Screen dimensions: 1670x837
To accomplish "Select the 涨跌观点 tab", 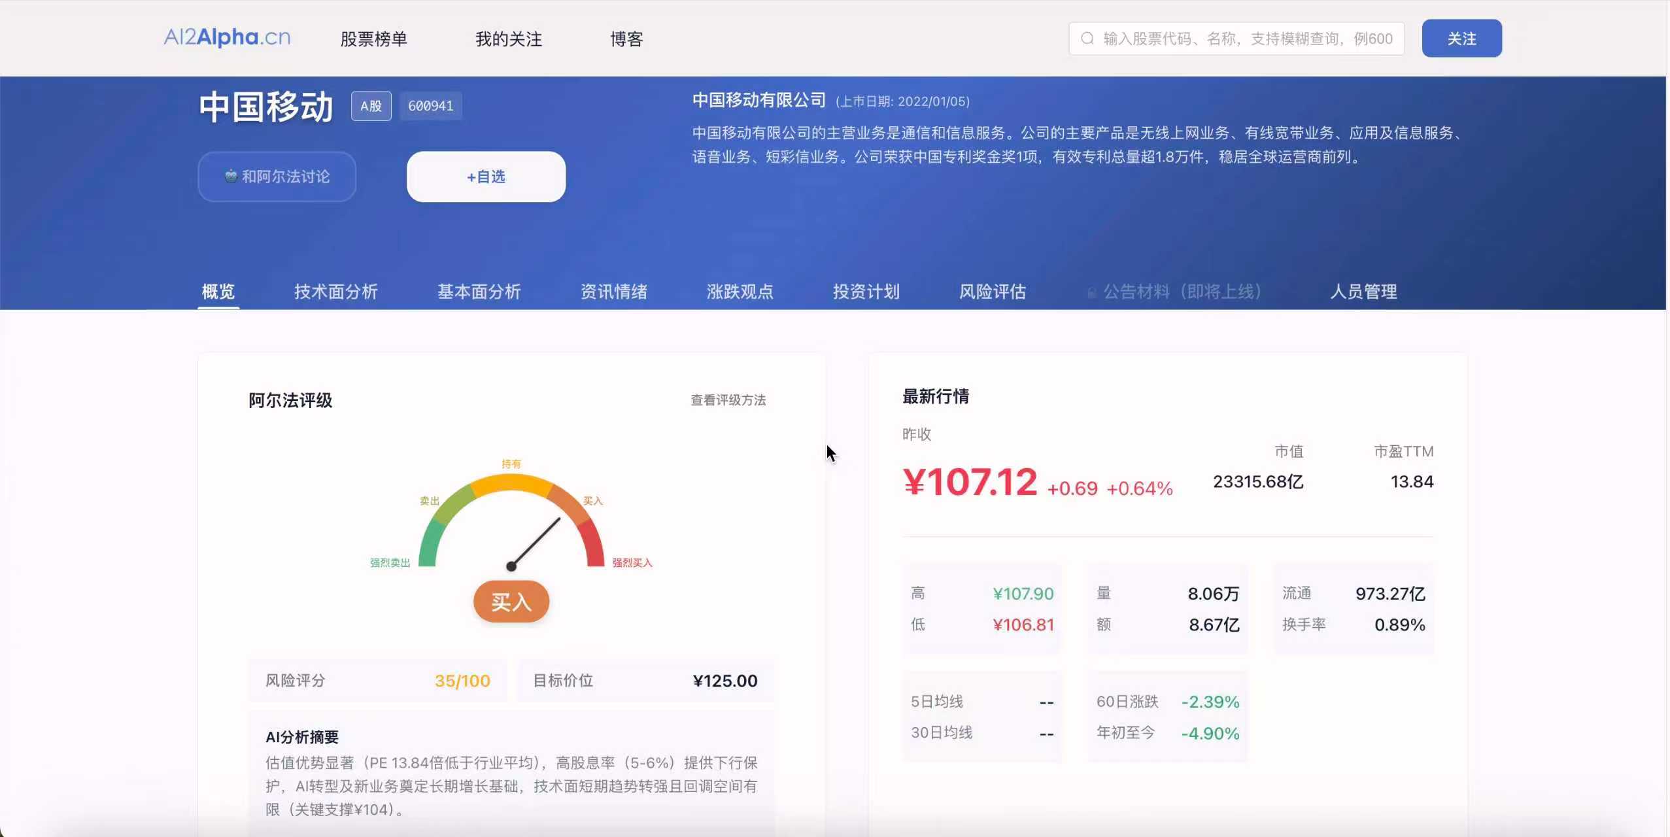I will (x=740, y=292).
